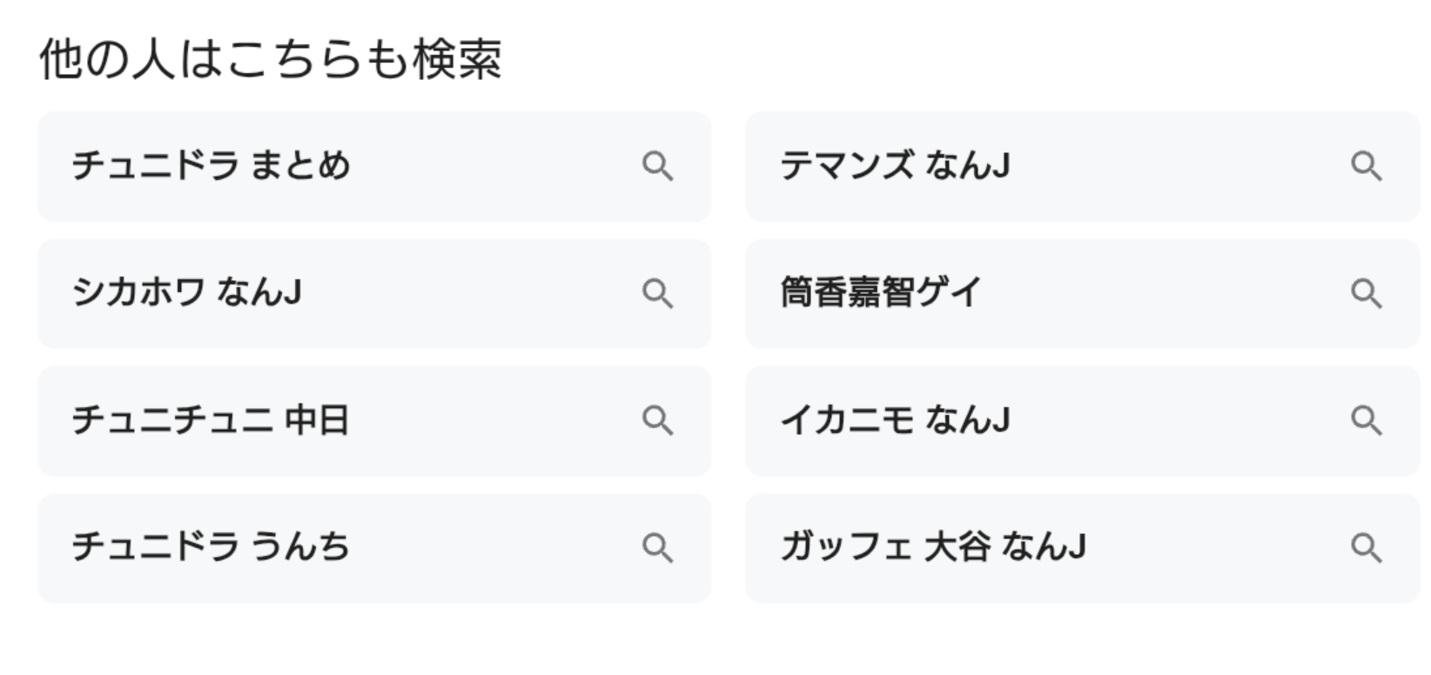This screenshot has height=675, width=1431.
Task: Click search icon beside チュニドラ うんち
Action: tap(657, 548)
